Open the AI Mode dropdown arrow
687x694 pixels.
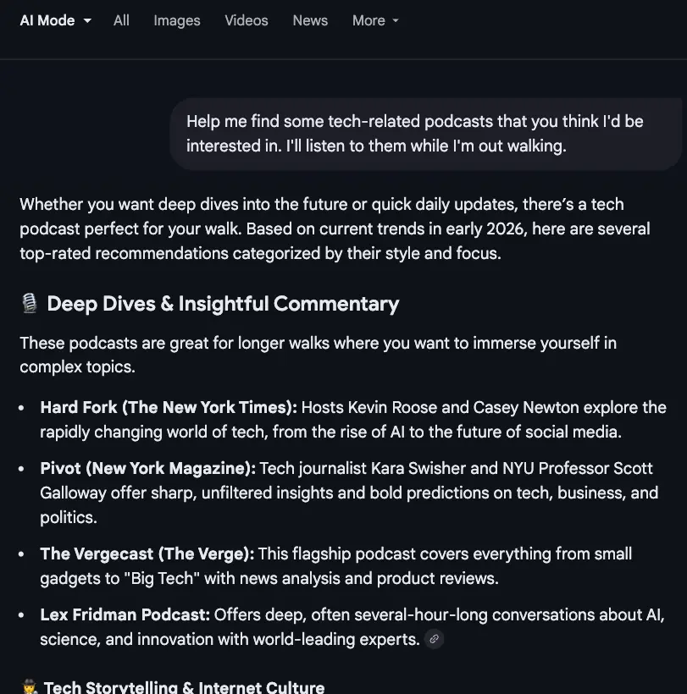(87, 21)
